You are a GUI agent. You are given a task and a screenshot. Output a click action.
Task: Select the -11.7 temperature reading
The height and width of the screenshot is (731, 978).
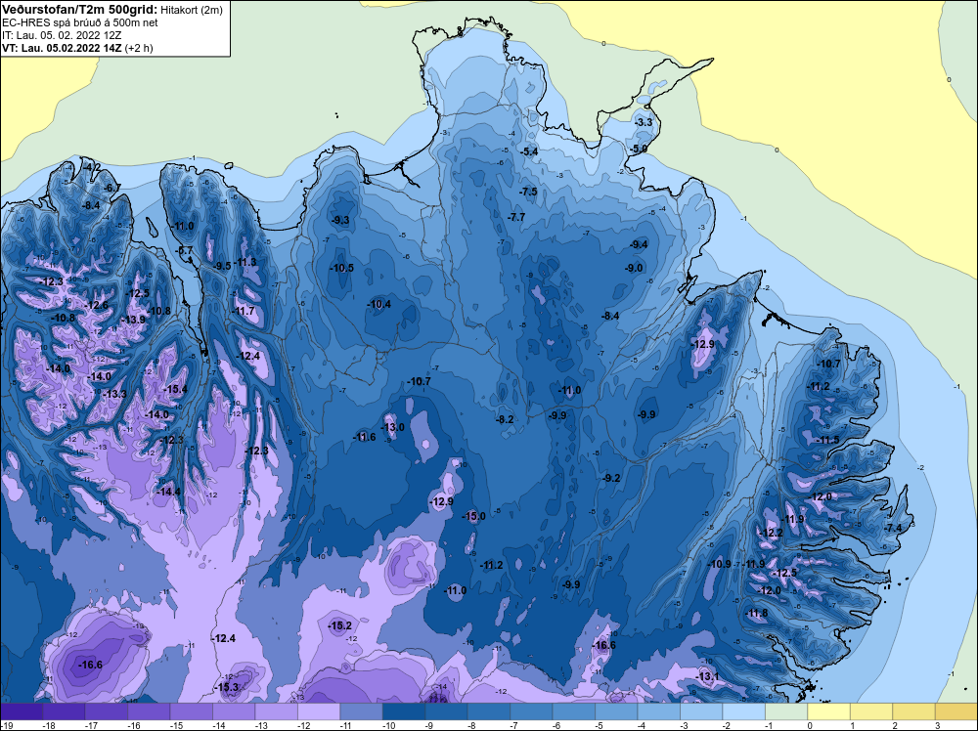click(243, 311)
